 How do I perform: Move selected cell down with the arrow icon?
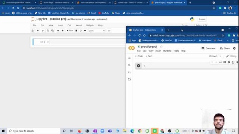click(62, 31)
